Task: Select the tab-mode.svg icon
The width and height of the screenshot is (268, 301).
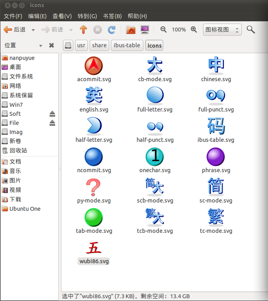Action: point(94,217)
